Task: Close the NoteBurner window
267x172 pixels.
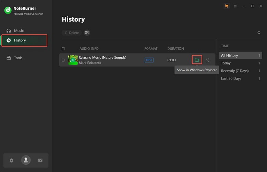Action: pyautogui.click(x=261, y=6)
